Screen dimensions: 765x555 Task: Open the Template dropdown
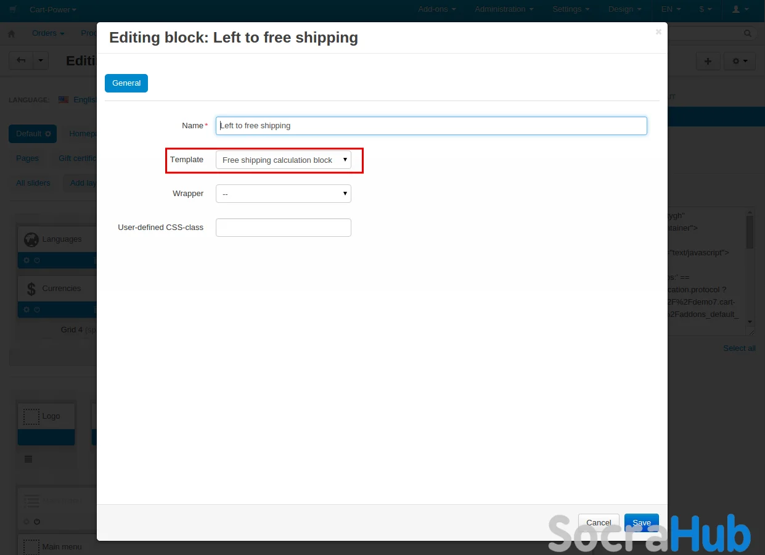pos(283,160)
